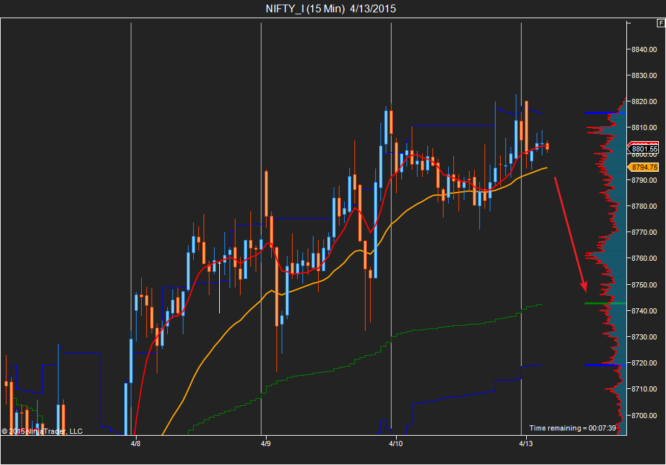The image size is (666, 465).
Task: Click the 8830.00 price axis label
Action: [x=644, y=75]
